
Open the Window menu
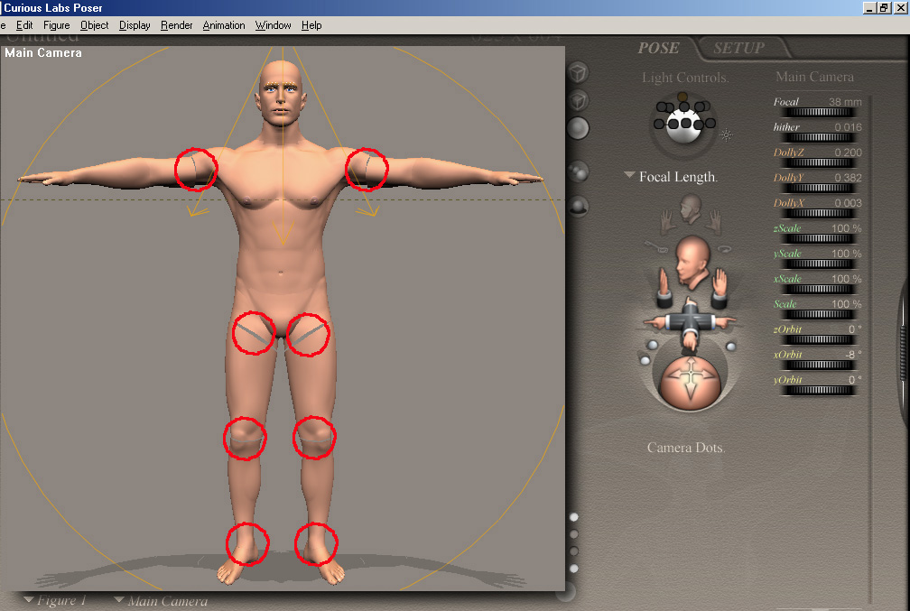[273, 25]
